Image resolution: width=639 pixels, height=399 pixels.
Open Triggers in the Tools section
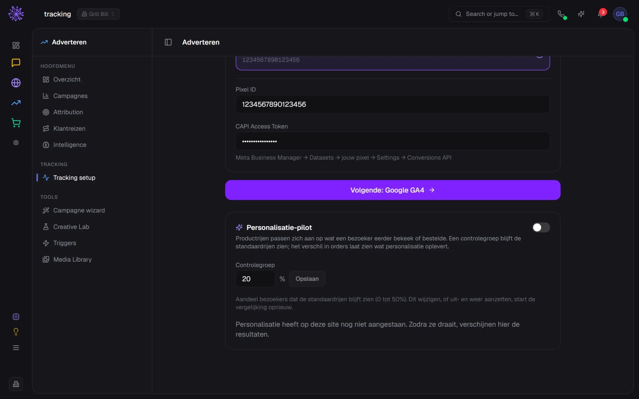(x=92, y=243)
